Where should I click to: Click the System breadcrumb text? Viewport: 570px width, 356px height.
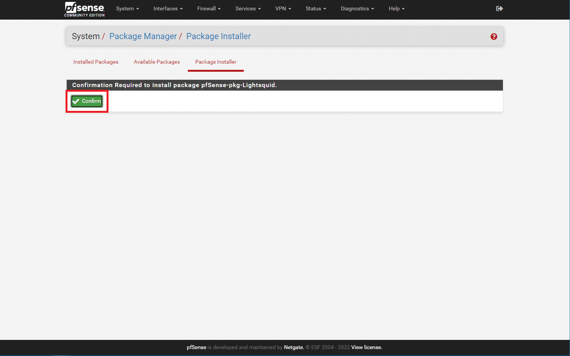pos(86,36)
